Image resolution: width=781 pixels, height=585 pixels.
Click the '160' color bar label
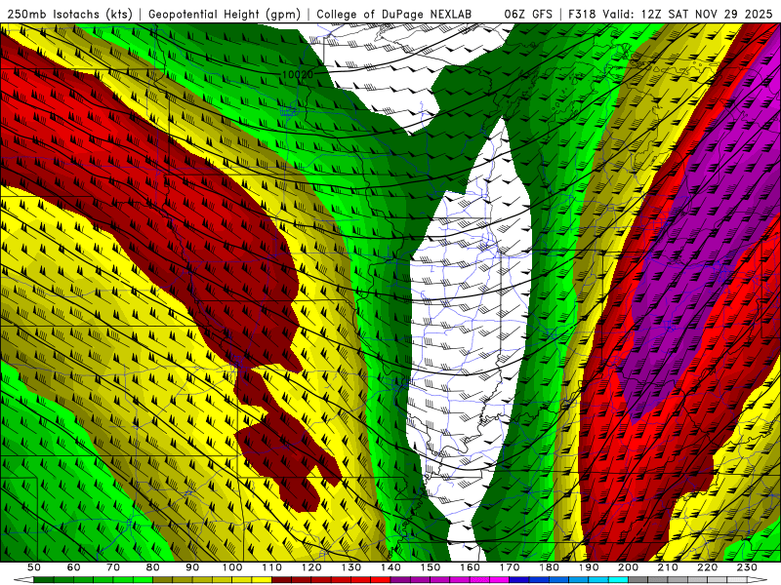[470, 567]
